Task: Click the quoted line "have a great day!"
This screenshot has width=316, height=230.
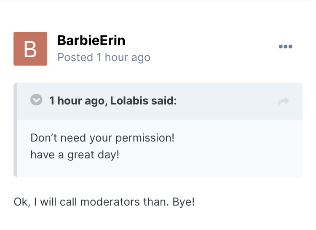Action: click(x=75, y=155)
